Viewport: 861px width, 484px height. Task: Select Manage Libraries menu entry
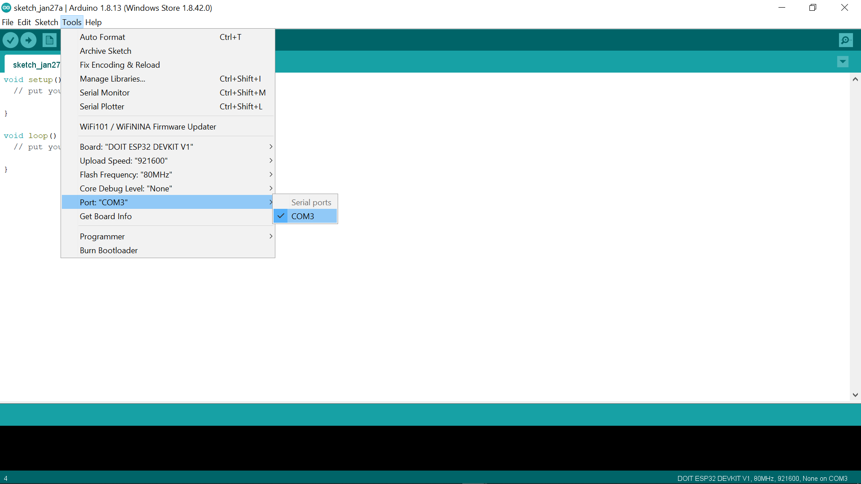tap(113, 78)
